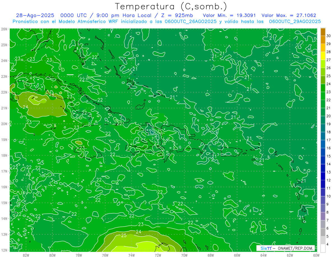Click 'Pronóstico con el Modelo Atmosferico WRF' text

tap(66, 22)
